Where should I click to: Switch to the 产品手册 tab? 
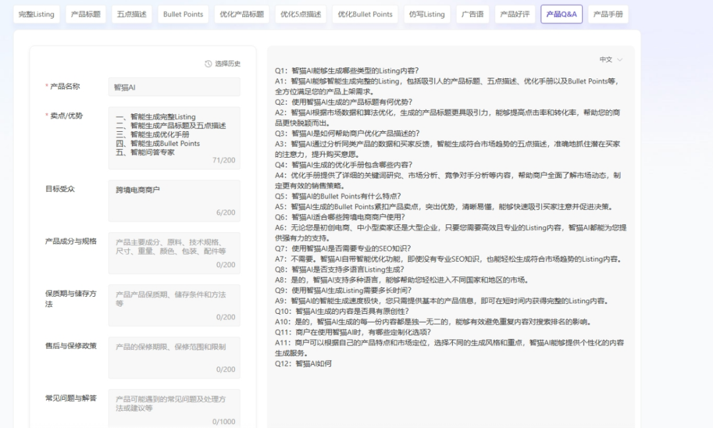[607, 14]
